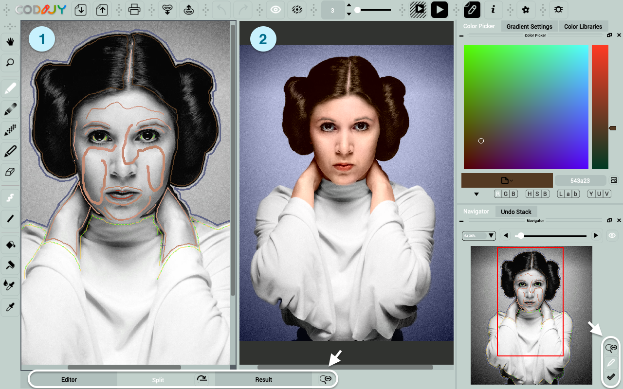Expand the black triangle below color swatch
The height and width of the screenshot is (389, 623).
[476, 194]
